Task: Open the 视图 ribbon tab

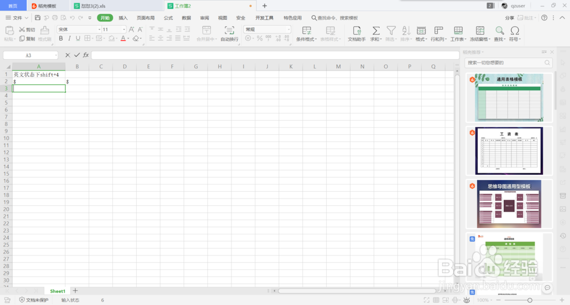Action: [x=222, y=18]
